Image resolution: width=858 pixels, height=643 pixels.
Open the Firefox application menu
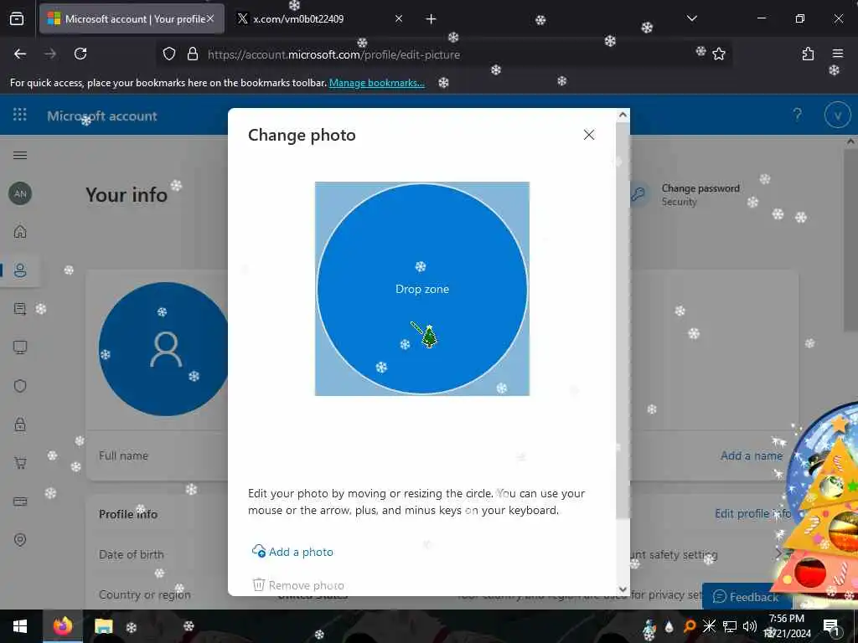click(x=837, y=54)
